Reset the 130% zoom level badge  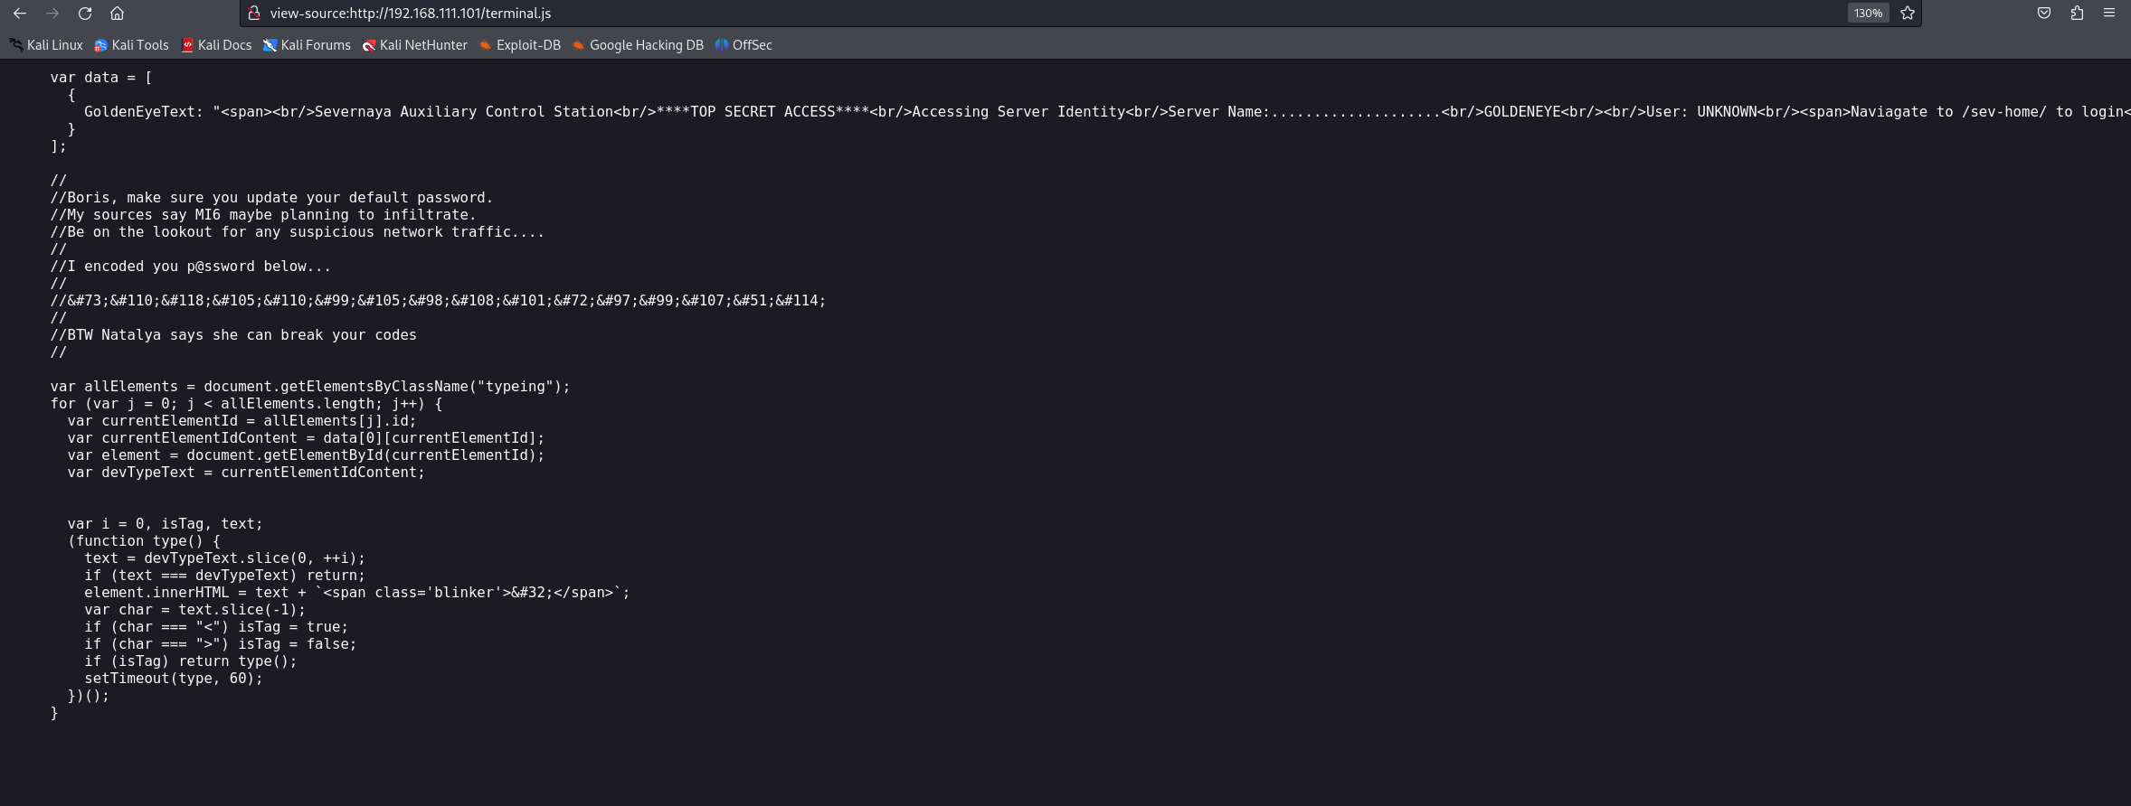coord(1868,14)
